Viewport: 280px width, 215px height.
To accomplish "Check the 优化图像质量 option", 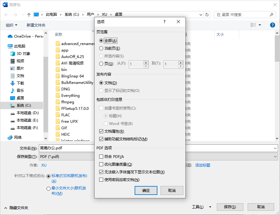I will pos(101,165).
